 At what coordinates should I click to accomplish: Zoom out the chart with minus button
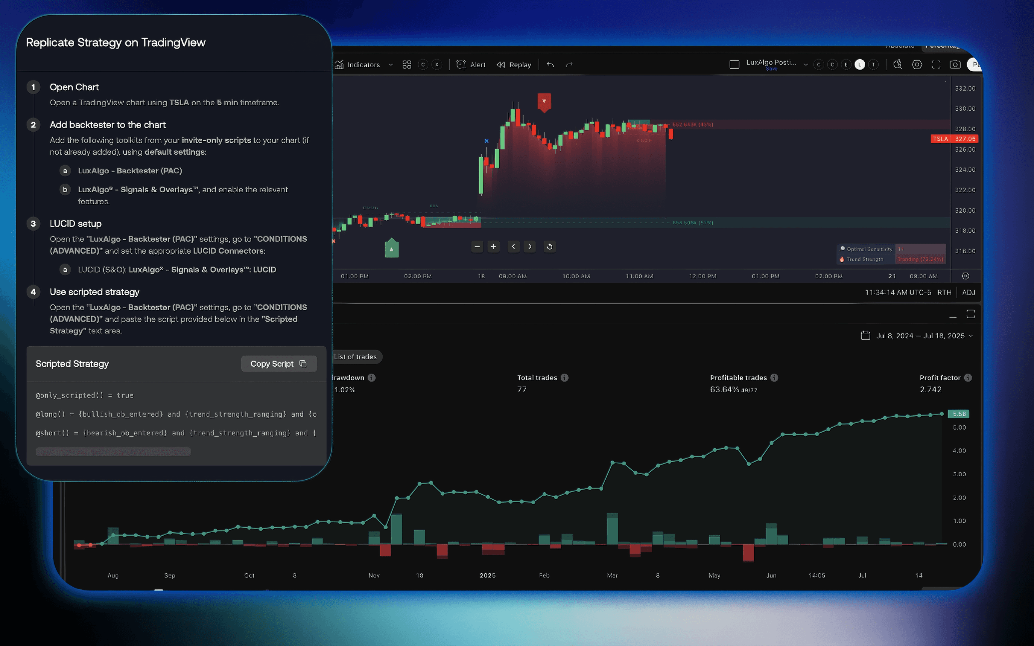pos(477,246)
